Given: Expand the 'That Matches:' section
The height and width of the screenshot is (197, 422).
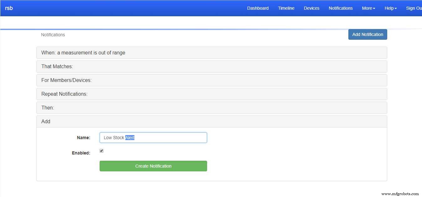Looking at the screenshot, I should point(57,67).
